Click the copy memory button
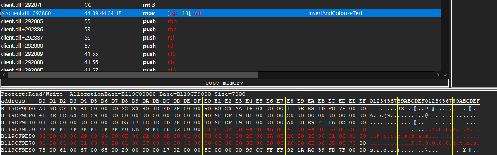Image resolution: width=497 pixels, height=155 pixels. (x=224, y=83)
